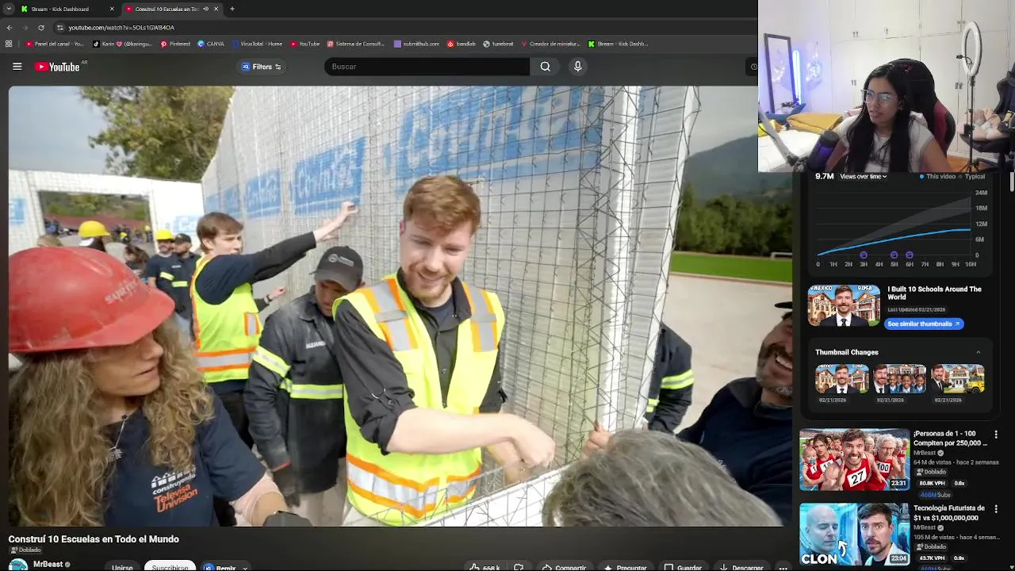Click the purple chart marker at 6H
The height and width of the screenshot is (571, 1015).
pos(909,255)
